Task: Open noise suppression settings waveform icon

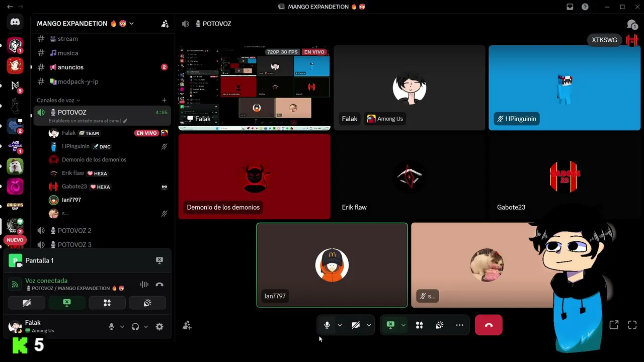Action: pos(144,285)
